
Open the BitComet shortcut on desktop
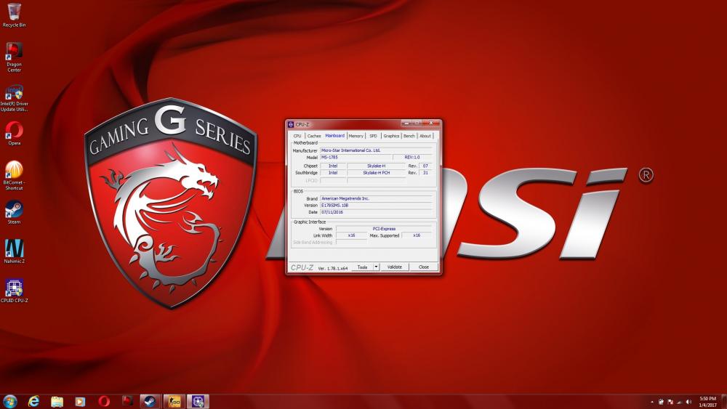pyautogui.click(x=14, y=171)
